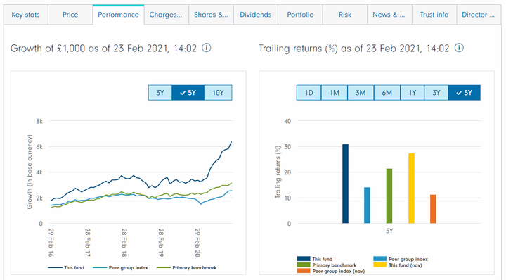Click the Growth of £1,000 heading
Image resolution: width=506 pixels, height=280 pixels.
click(x=103, y=49)
